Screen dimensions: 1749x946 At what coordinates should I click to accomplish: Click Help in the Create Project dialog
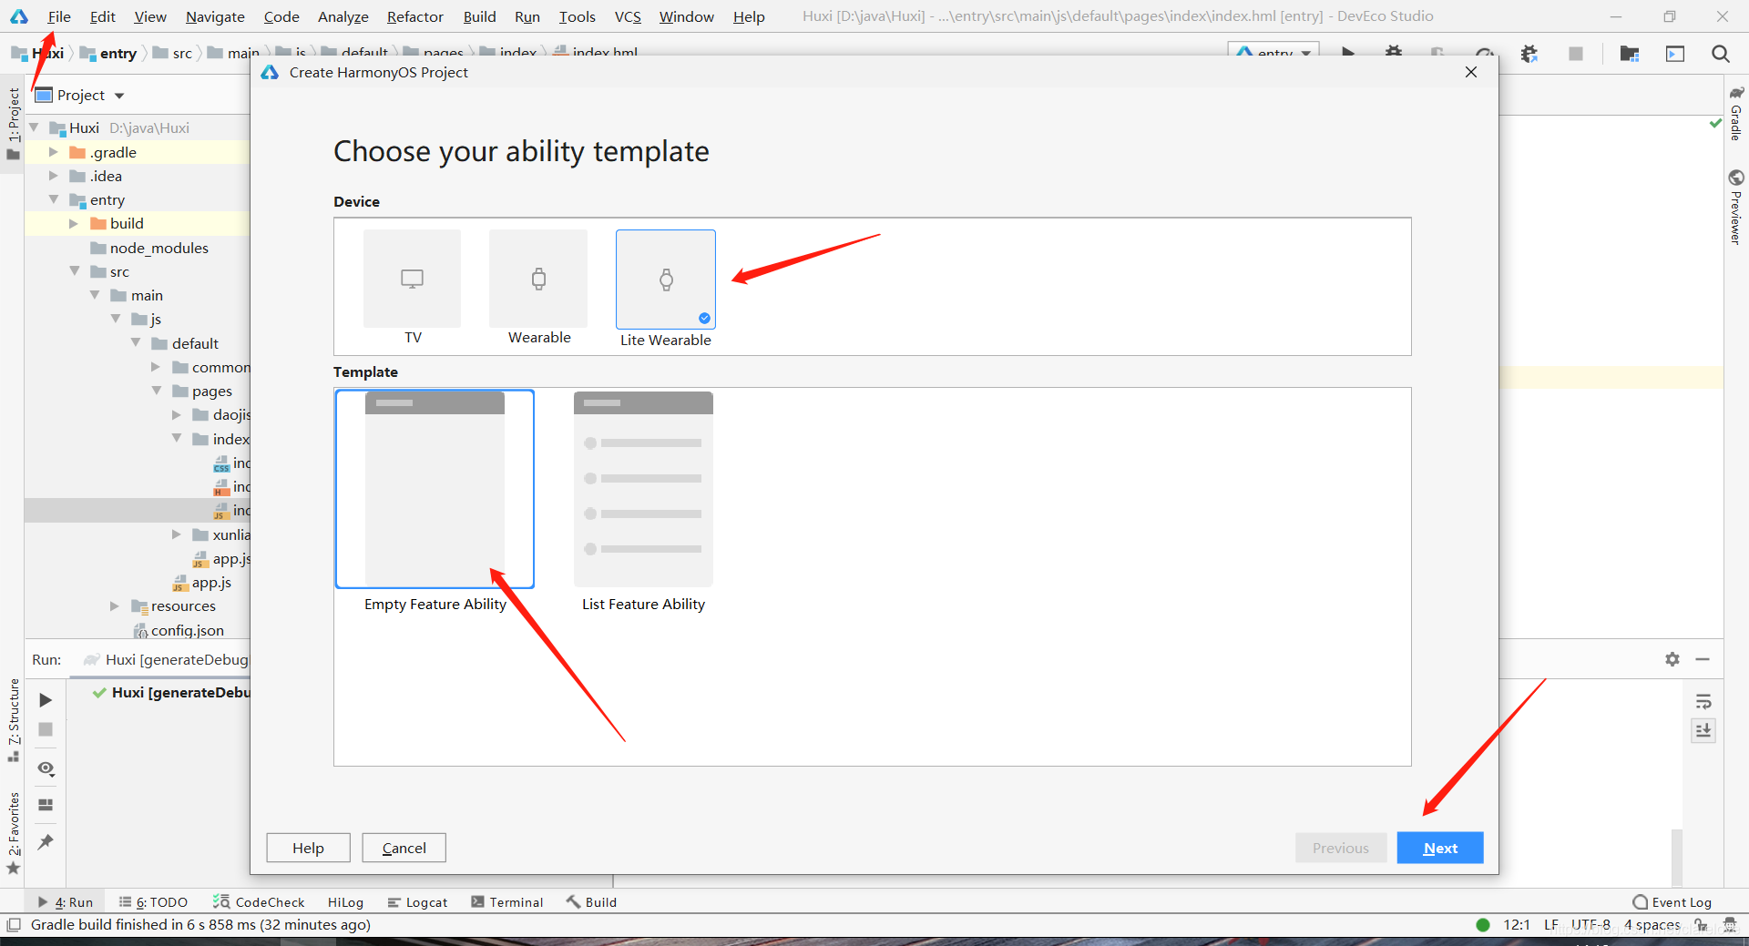(308, 848)
